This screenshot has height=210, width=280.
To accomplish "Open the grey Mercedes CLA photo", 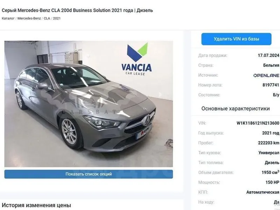I will [x=89, y=104].
